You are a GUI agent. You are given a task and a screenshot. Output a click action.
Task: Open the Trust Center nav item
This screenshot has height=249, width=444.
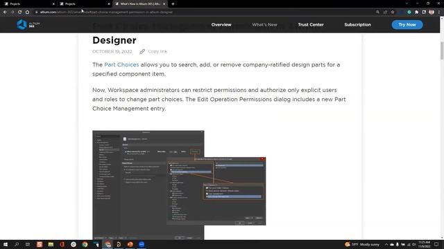point(311,25)
